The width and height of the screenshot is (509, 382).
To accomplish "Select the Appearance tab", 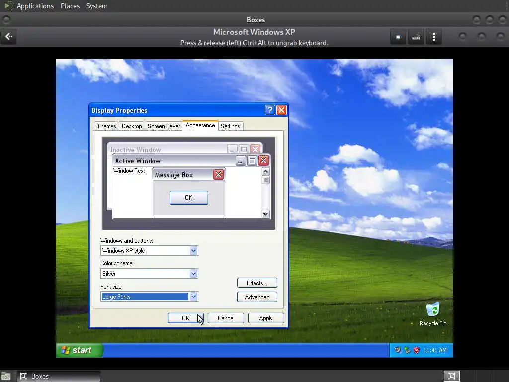I will (x=200, y=125).
